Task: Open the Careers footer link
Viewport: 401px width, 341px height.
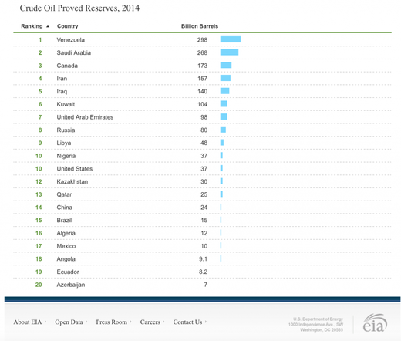Action: [150, 322]
